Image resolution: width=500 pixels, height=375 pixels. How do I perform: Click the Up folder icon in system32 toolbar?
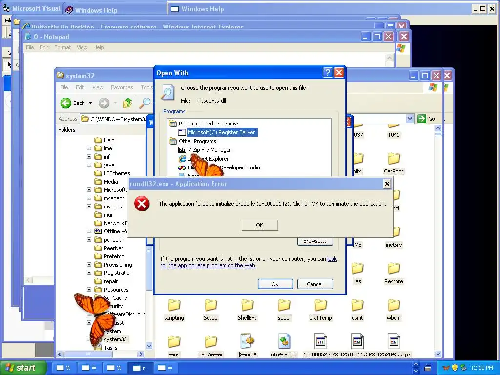click(x=127, y=103)
